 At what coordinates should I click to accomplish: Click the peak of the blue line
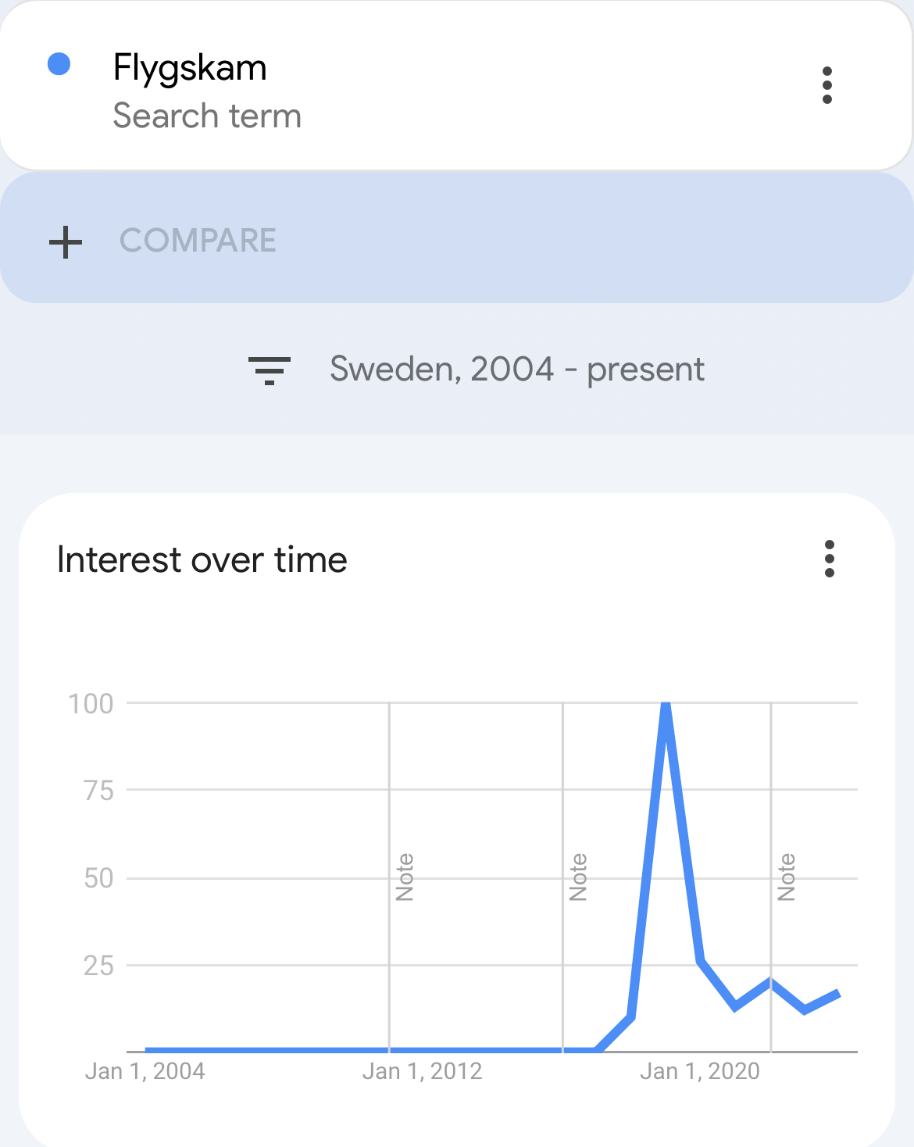pos(666,706)
